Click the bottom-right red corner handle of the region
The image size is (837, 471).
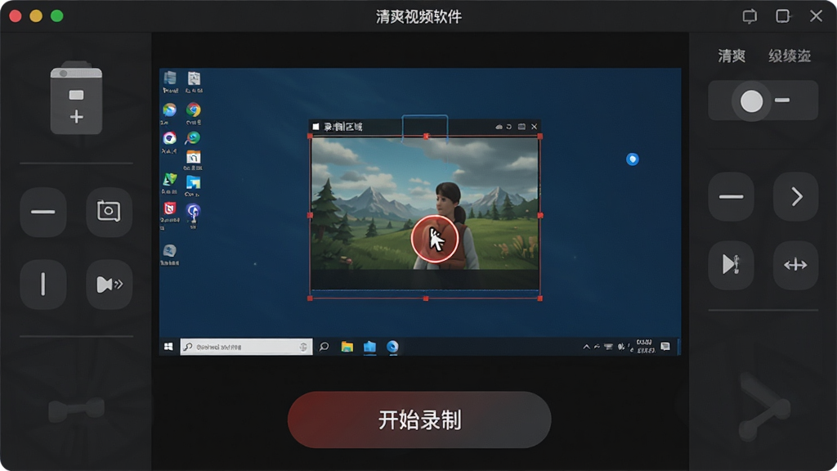coord(539,298)
